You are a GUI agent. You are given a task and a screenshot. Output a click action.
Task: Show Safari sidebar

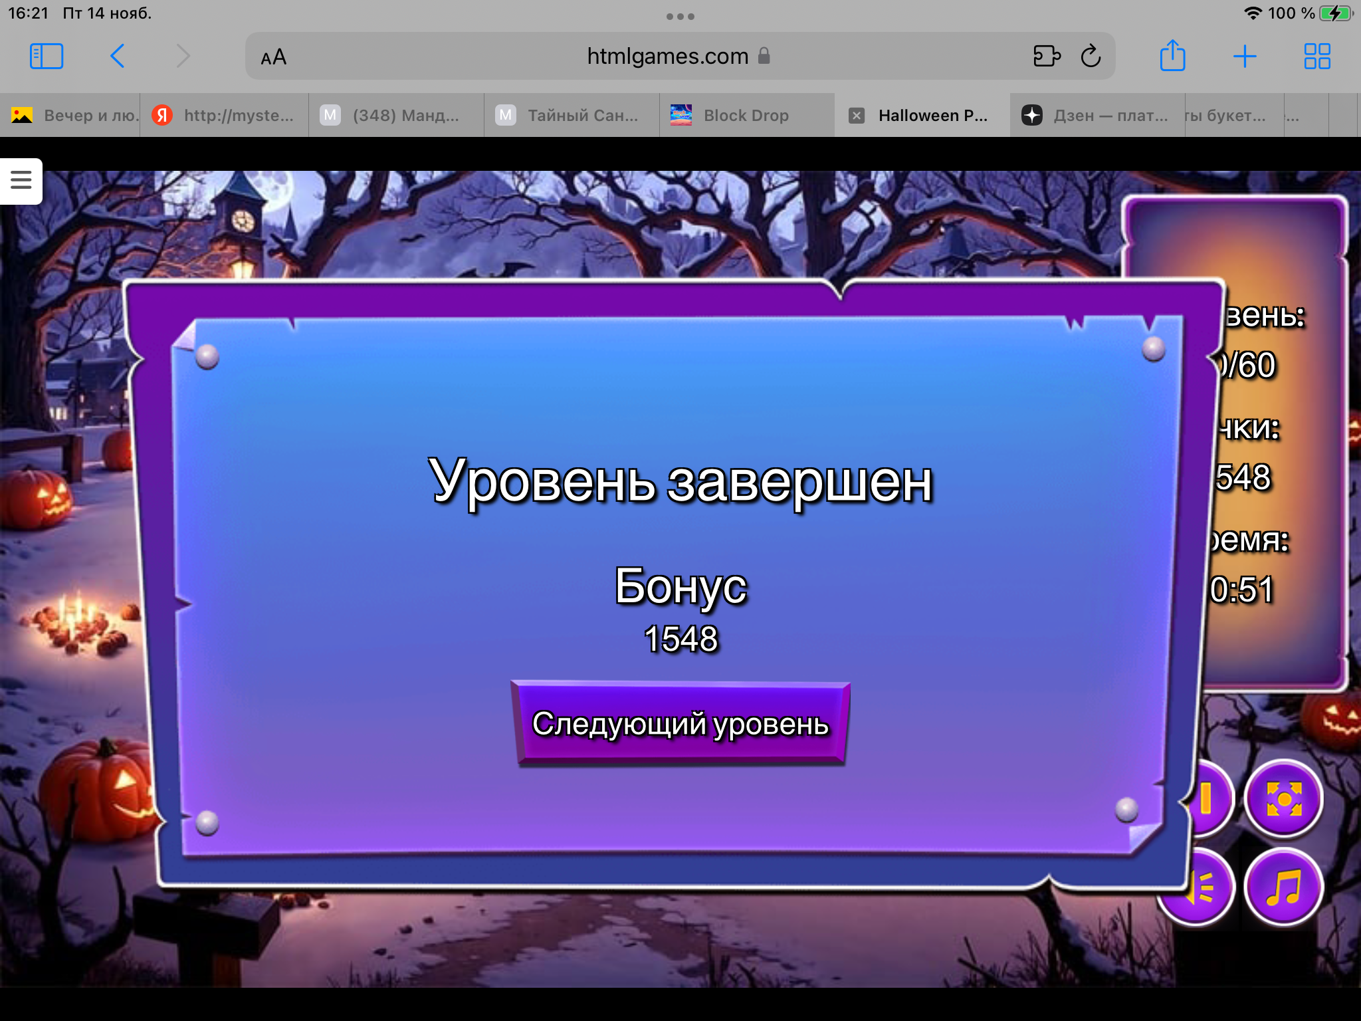pos(47,57)
